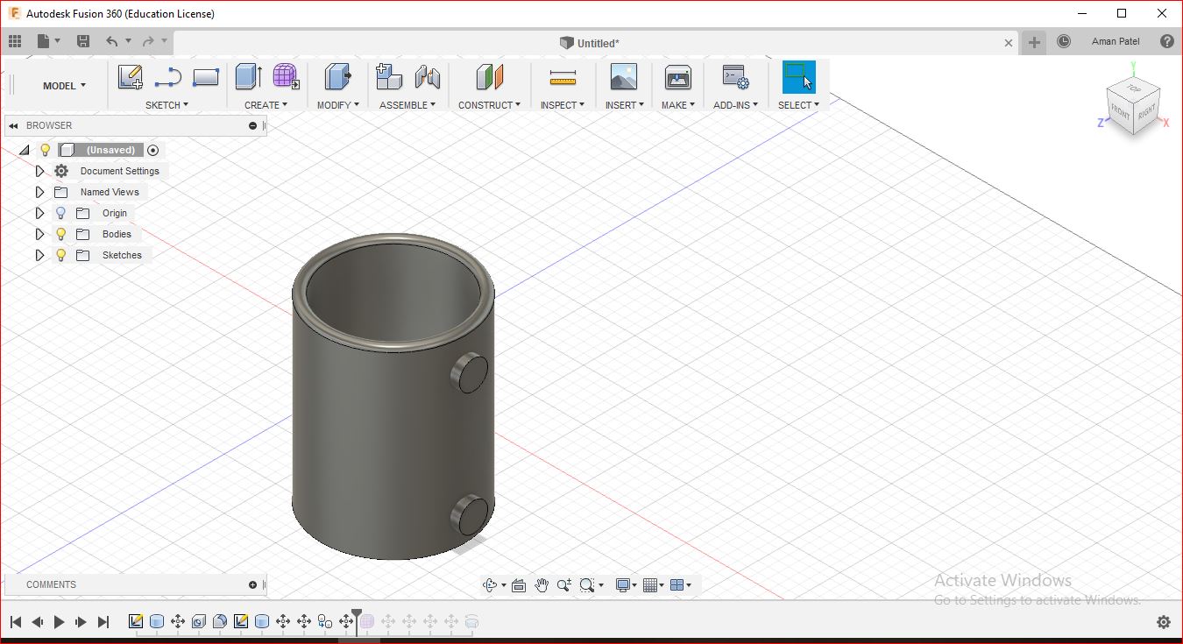The height and width of the screenshot is (644, 1183).
Task: Click the Create Form icon
Action: pyautogui.click(x=286, y=77)
